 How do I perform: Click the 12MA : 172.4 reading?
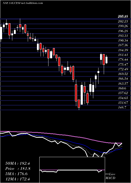pyautogui.click(x=18, y=179)
